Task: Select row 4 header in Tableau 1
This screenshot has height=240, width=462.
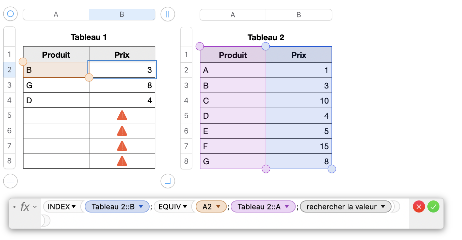Action: (x=9, y=100)
